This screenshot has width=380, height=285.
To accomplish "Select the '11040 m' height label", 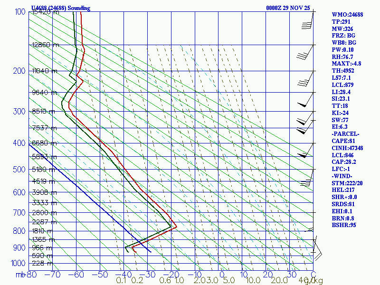I will coord(45,71).
